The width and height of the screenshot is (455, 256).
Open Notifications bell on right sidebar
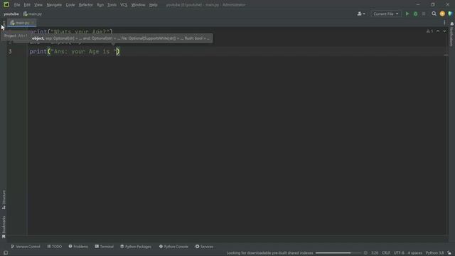coord(452,23)
